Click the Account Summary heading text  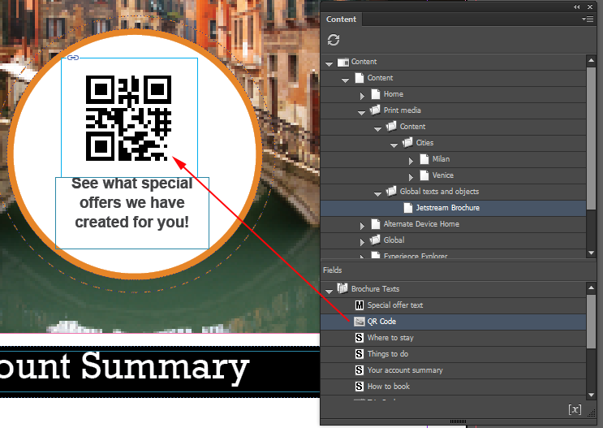click(x=125, y=368)
